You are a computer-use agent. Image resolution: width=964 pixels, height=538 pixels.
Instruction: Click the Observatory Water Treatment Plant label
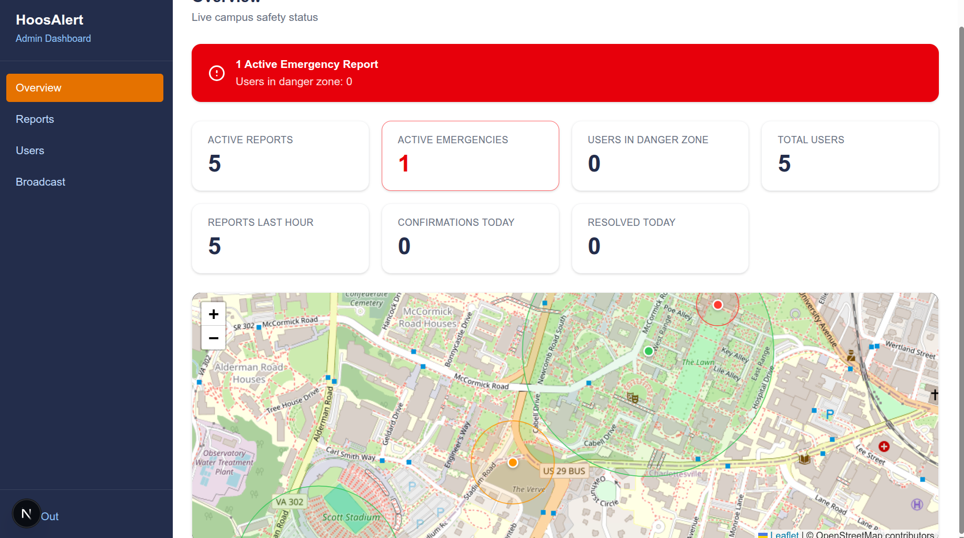(x=225, y=462)
